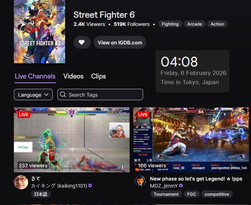Click the LIVE badge on the kaiking1101 stream
The height and width of the screenshot is (205, 251).
point(24,114)
